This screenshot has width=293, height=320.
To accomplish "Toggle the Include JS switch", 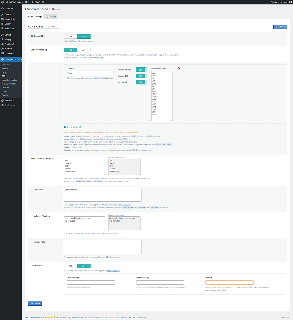I will tap(141, 82).
